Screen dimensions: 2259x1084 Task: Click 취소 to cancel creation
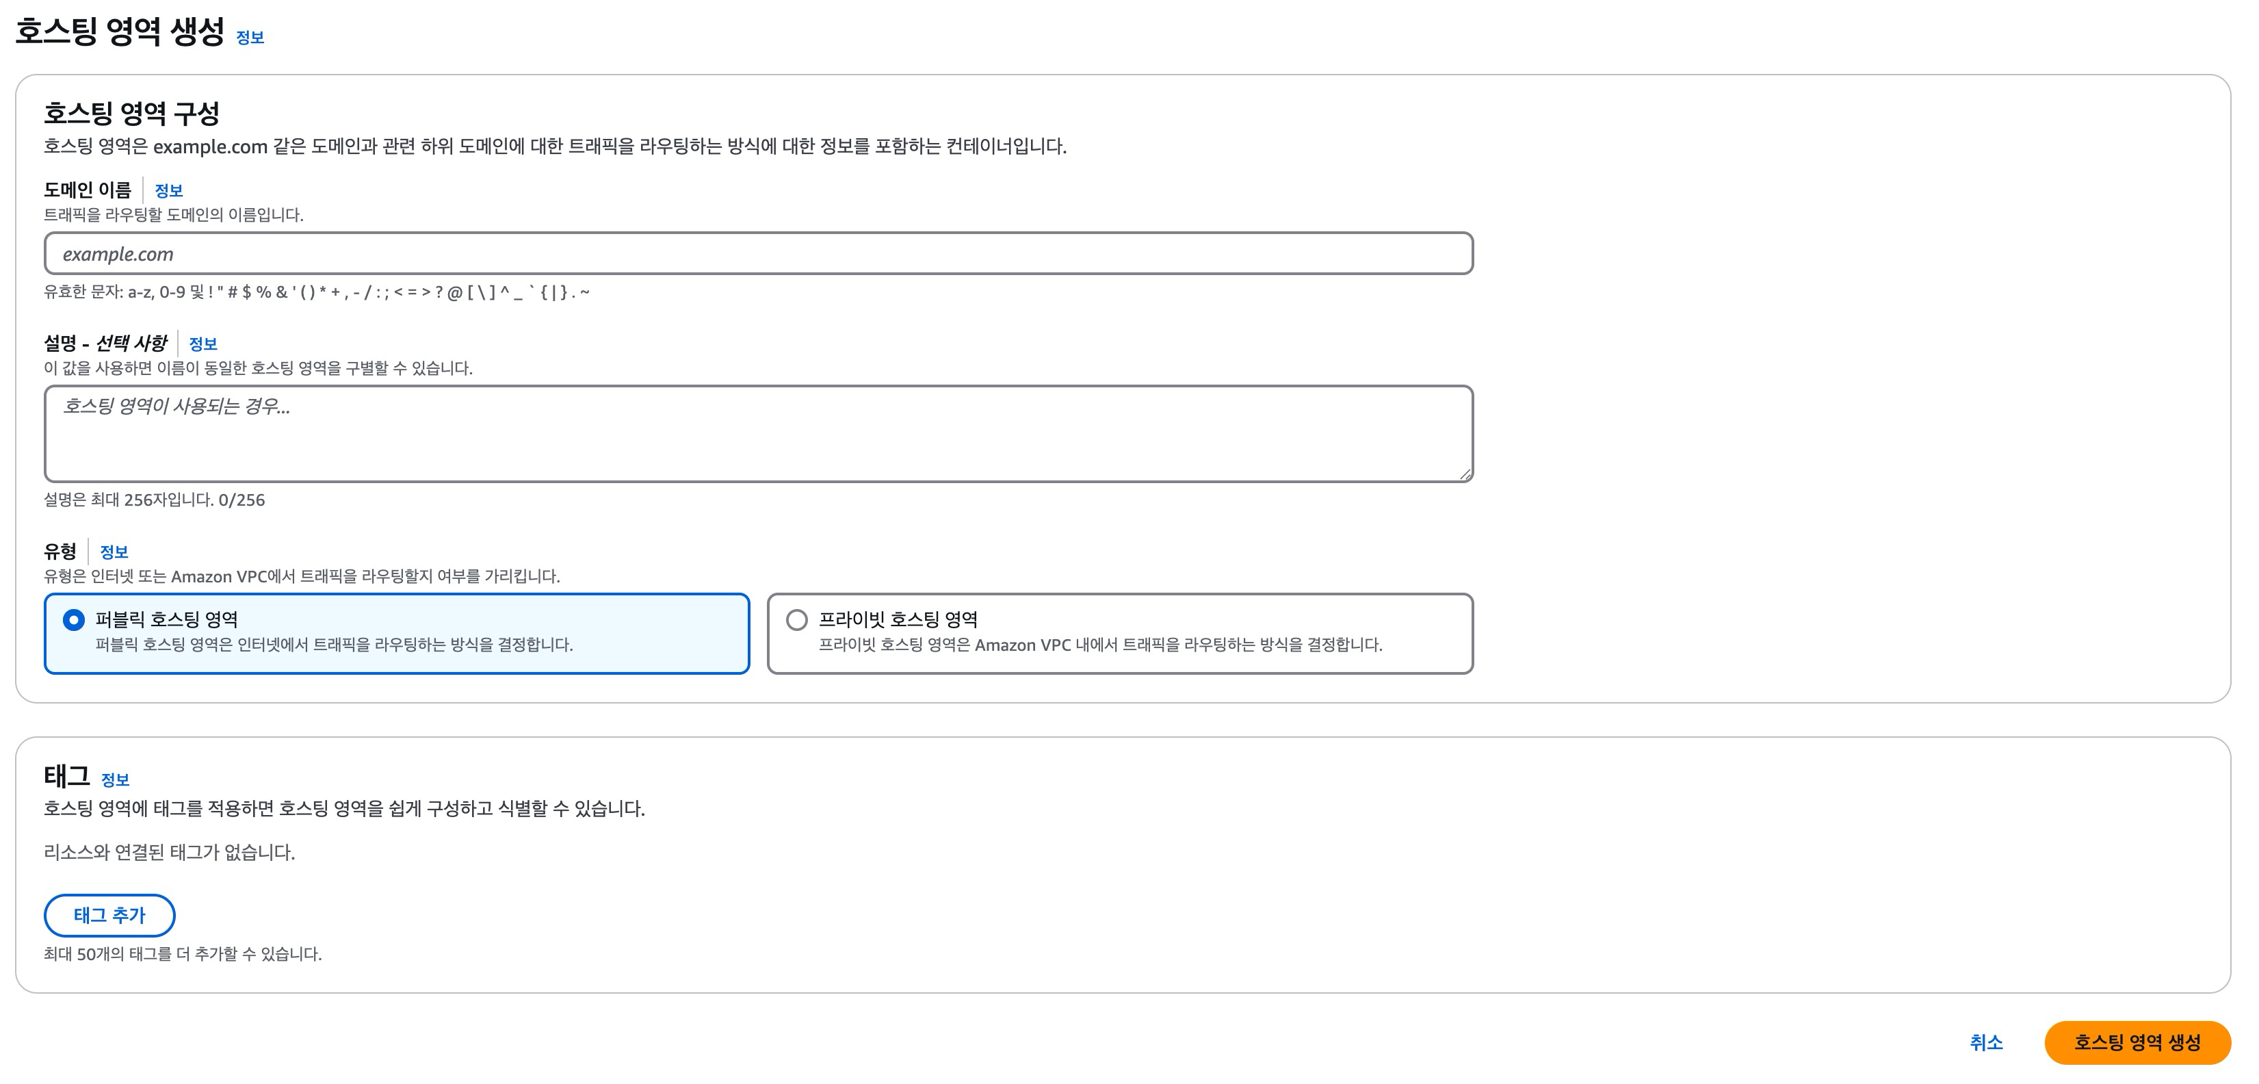pyautogui.click(x=1985, y=1042)
